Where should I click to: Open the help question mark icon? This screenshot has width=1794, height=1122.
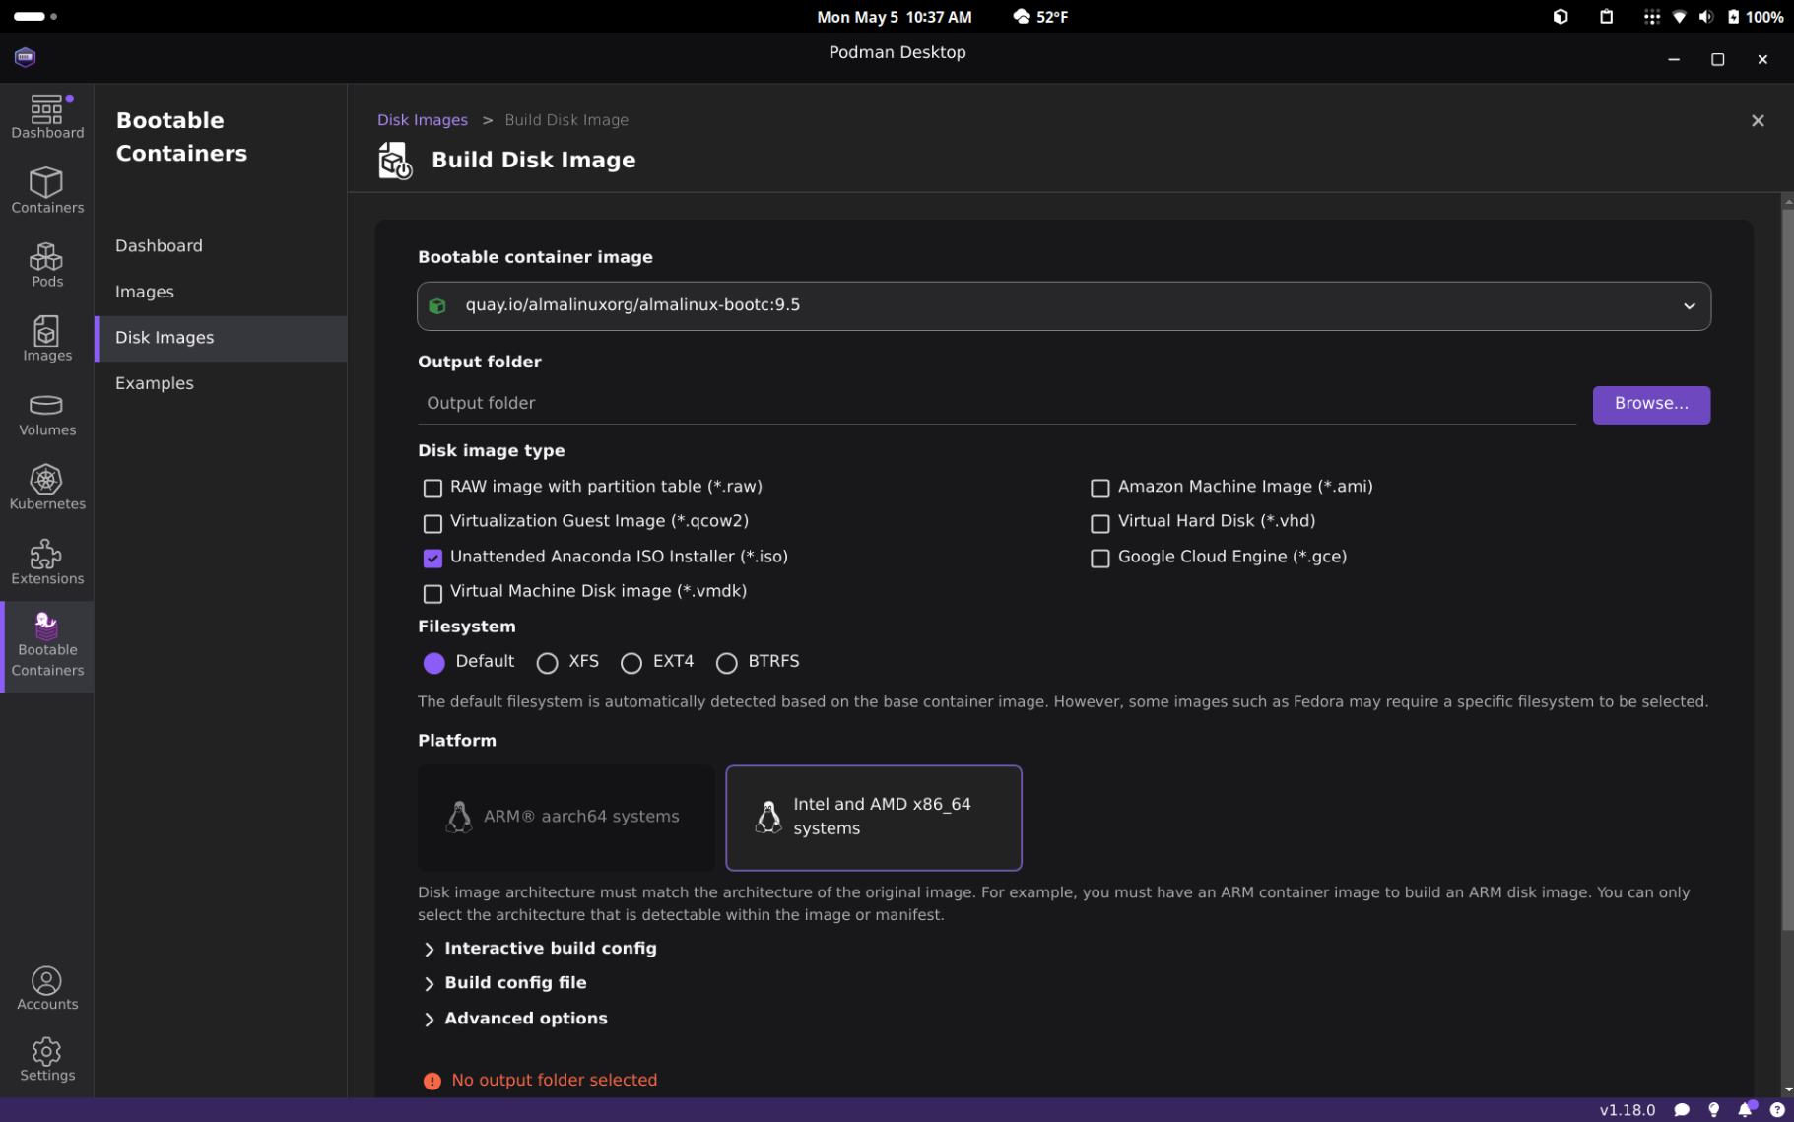pyautogui.click(x=1777, y=1110)
